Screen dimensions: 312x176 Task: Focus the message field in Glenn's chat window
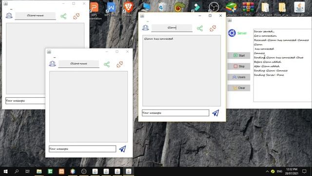[x=175, y=113]
